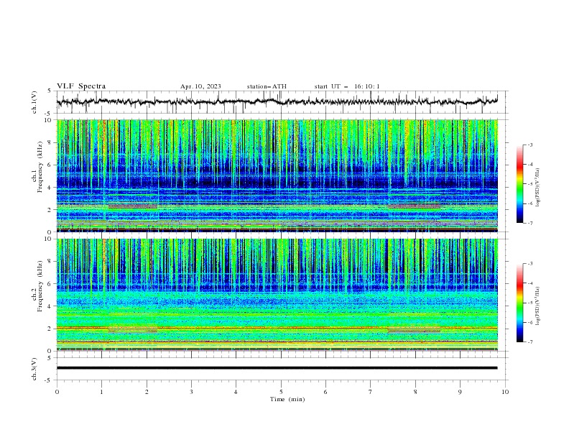Click the "2" tick on the Time axis
This screenshot has width=569, height=440.
point(147,392)
